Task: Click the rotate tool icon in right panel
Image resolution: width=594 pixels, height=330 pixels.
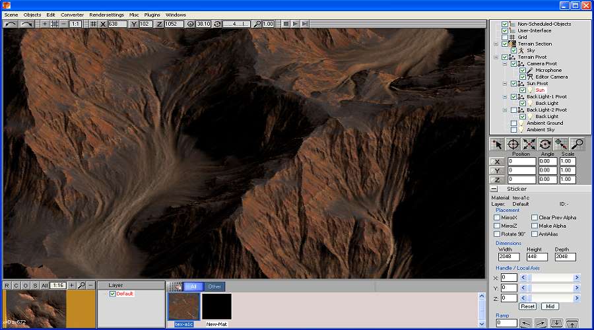Action: click(545, 144)
